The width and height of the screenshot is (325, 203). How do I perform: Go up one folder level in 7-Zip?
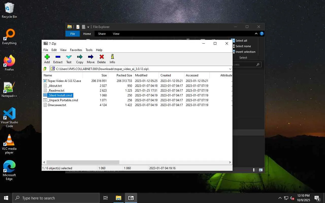(45, 69)
